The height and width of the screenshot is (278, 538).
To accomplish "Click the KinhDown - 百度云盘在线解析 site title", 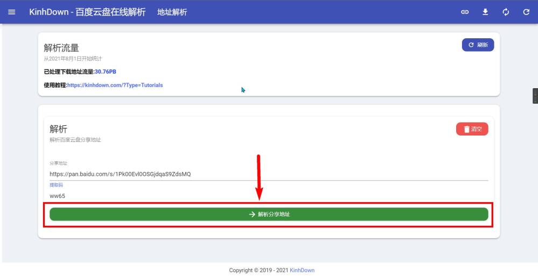I will click(x=87, y=12).
